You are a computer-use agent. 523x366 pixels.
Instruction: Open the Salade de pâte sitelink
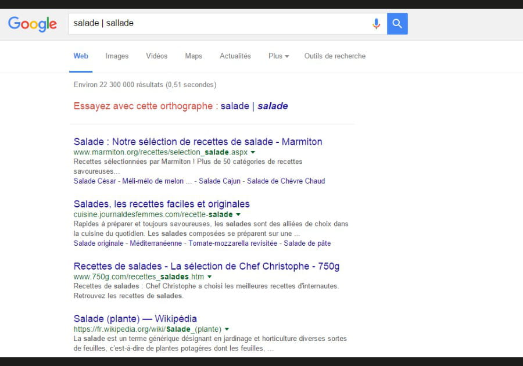point(307,243)
